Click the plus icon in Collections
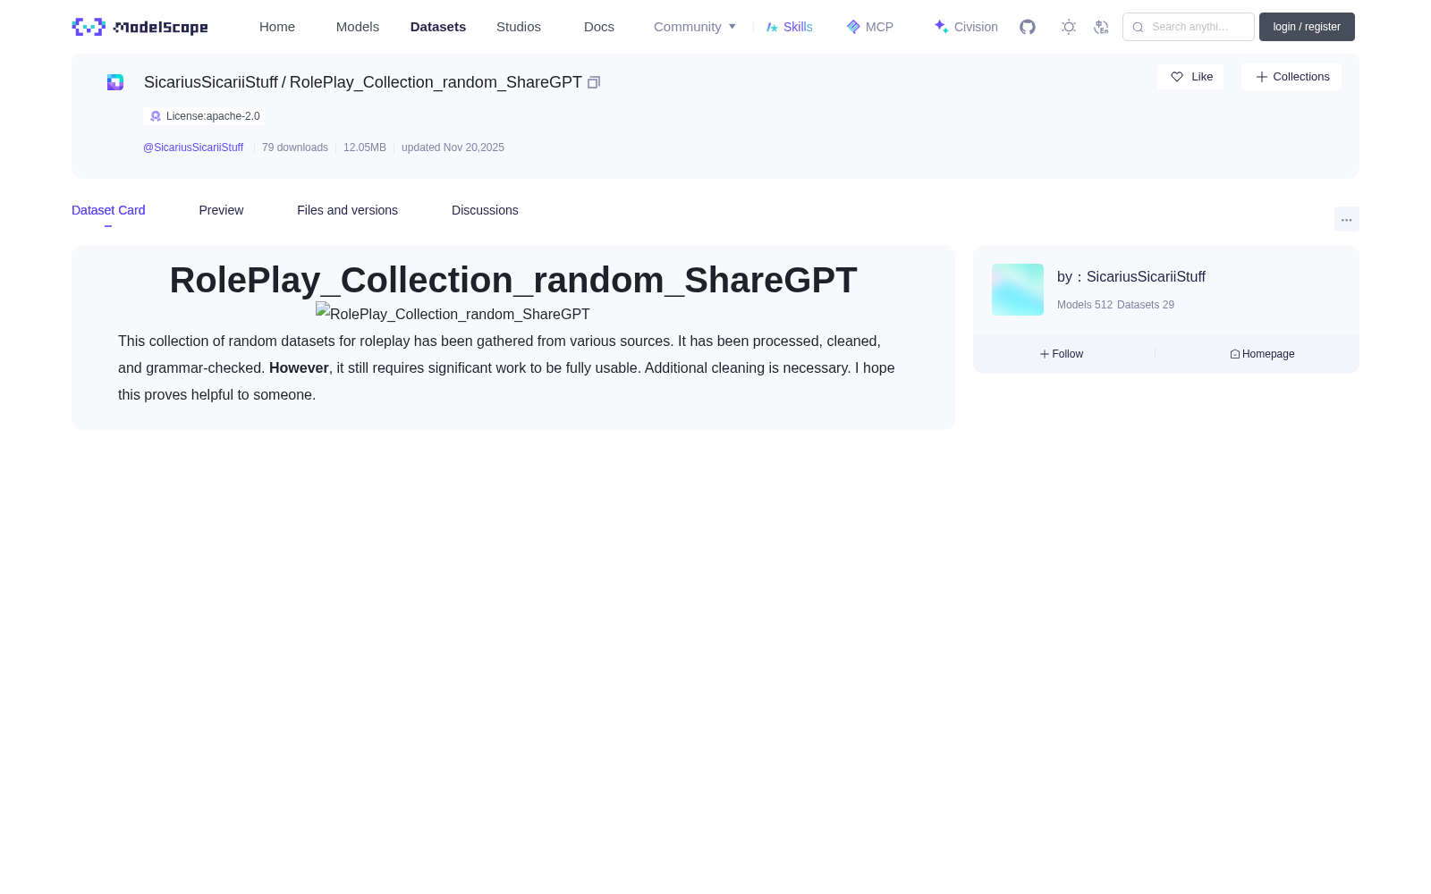 [1262, 77]
